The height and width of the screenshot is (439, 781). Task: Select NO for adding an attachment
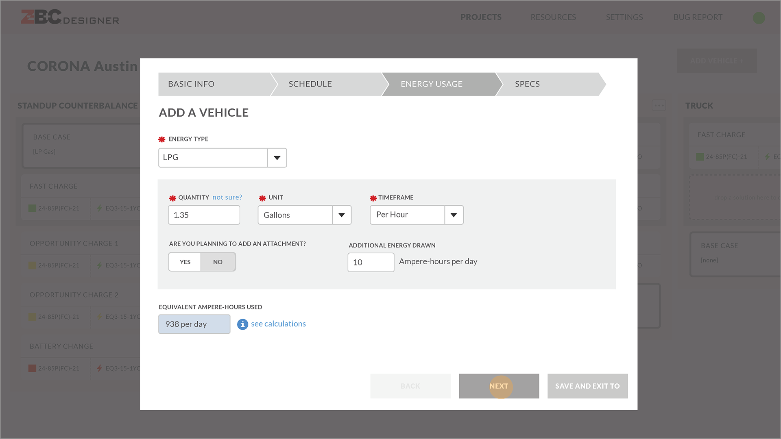[218, 262]
